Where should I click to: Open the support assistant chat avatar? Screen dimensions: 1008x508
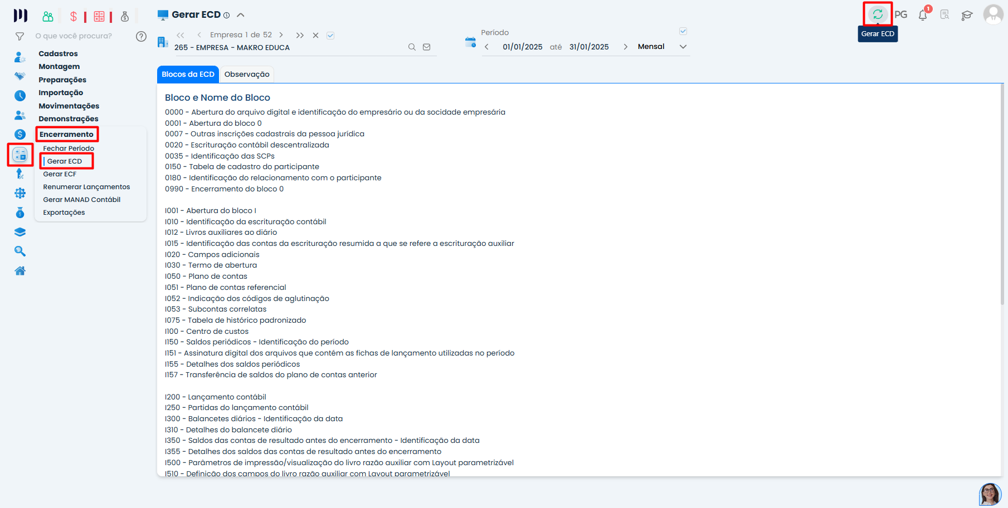click(x=990, y=494)
